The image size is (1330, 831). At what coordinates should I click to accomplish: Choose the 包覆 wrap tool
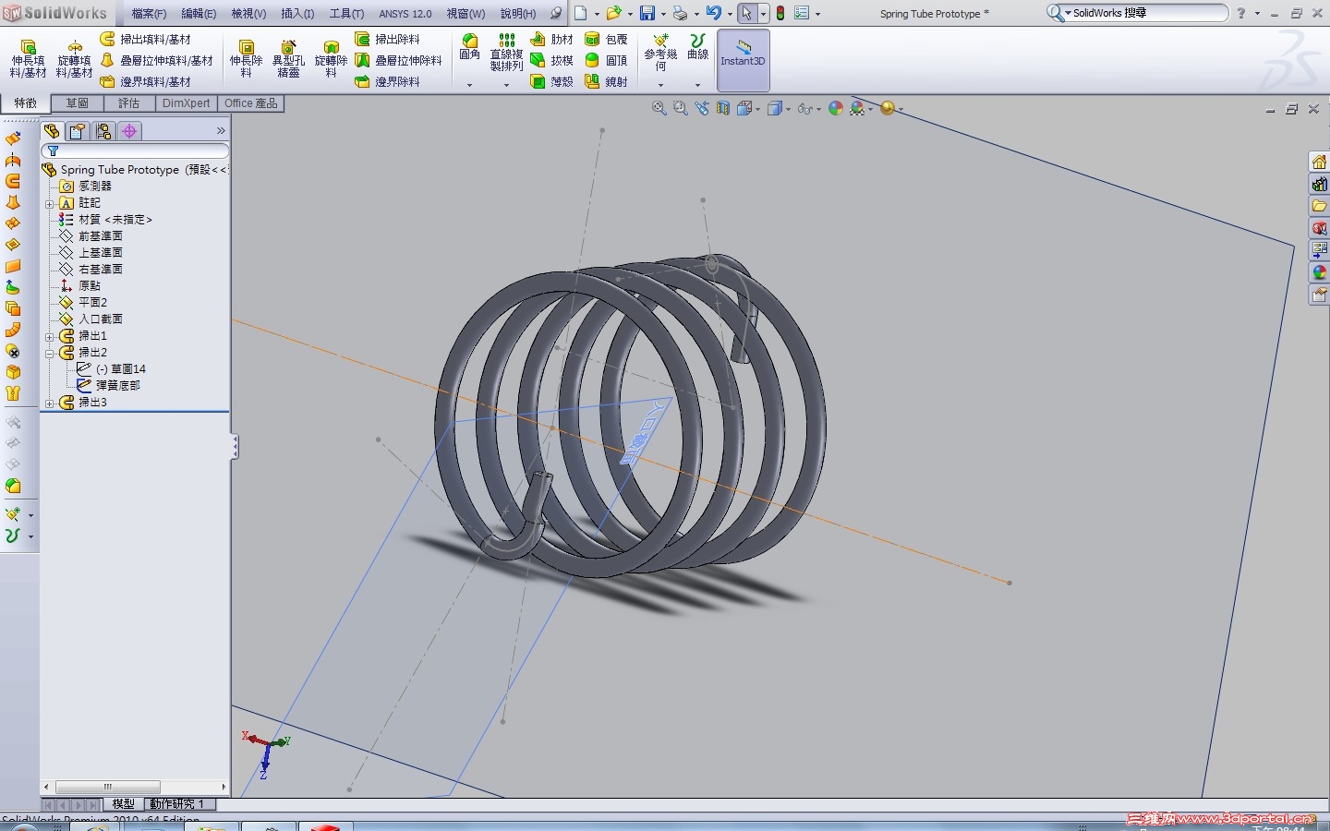[x=606, y=39]
